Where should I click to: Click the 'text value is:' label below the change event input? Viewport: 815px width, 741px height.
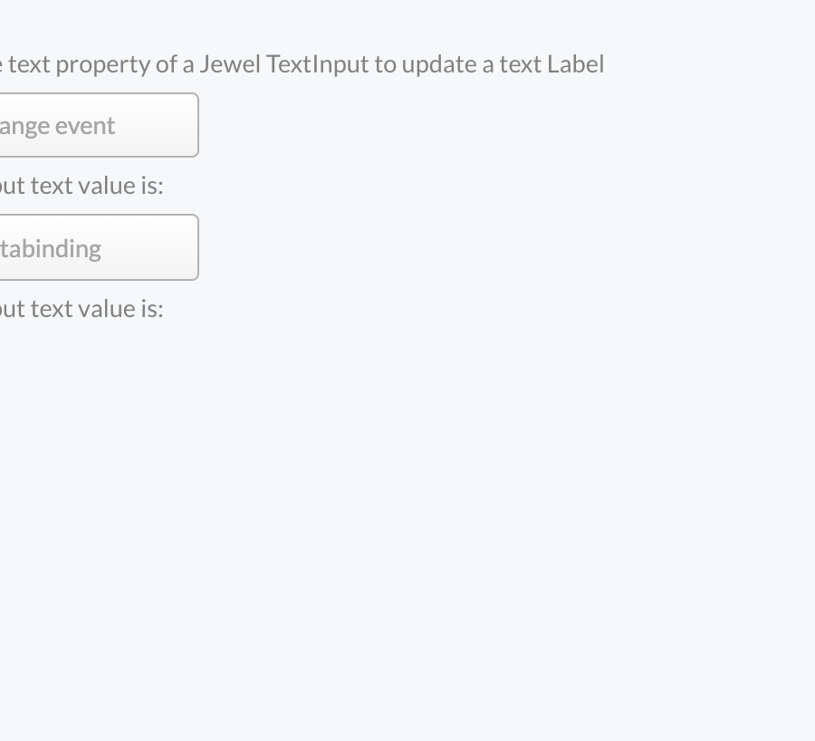[x=81, y=186]
